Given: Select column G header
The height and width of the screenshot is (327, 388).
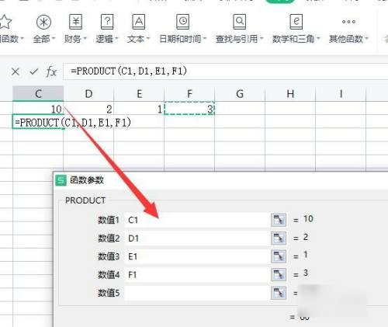Looking at the screenshot, I should [x=240, y=94].
